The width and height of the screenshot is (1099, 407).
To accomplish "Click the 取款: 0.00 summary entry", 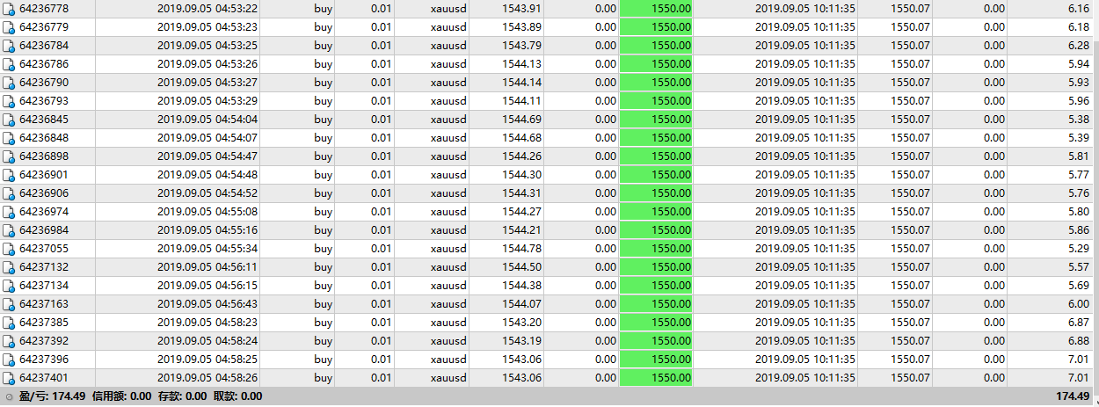I will pos(237,396).
